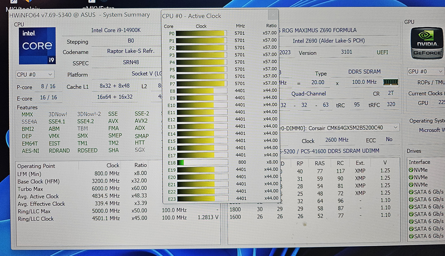Click the DDR5 SDRAM memory type field
445x256 pixels.
(x=364, y=72)
